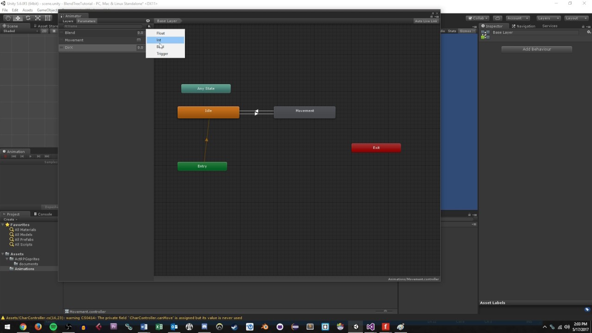Viewport: 592px width, 333px height.
Task: Select the Idle state node
Action: point(208,111)
